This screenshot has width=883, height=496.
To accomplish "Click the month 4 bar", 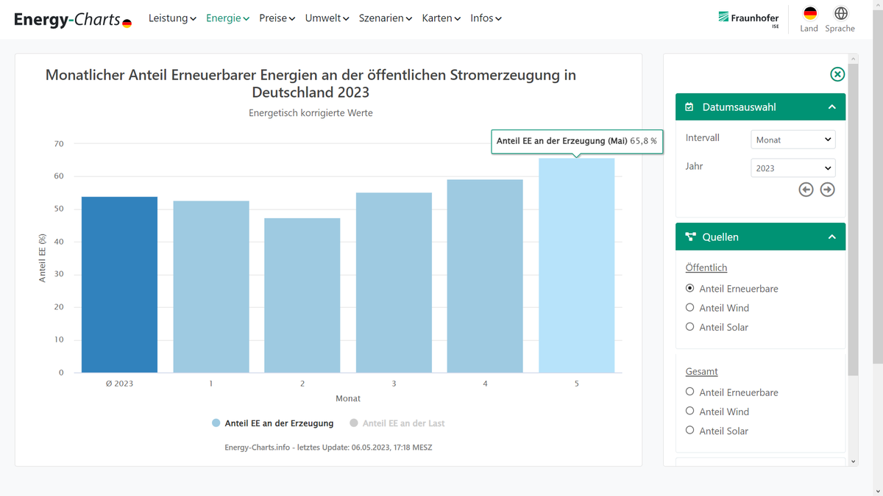I will pyautogui.click(x=485, y=276).
